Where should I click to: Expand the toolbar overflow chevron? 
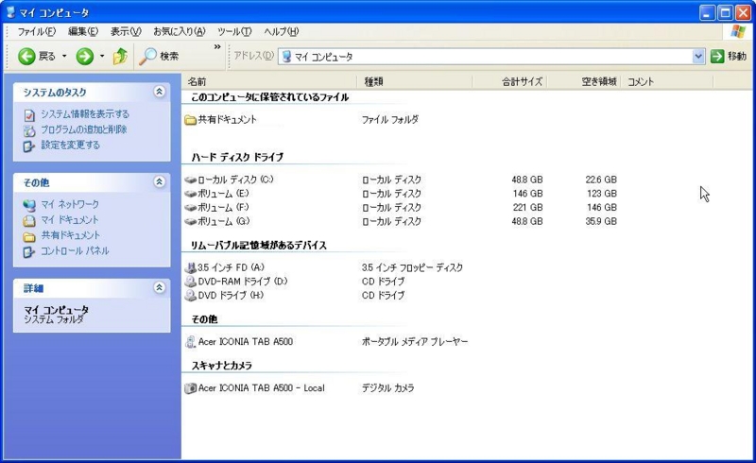(x=217, y=47)
